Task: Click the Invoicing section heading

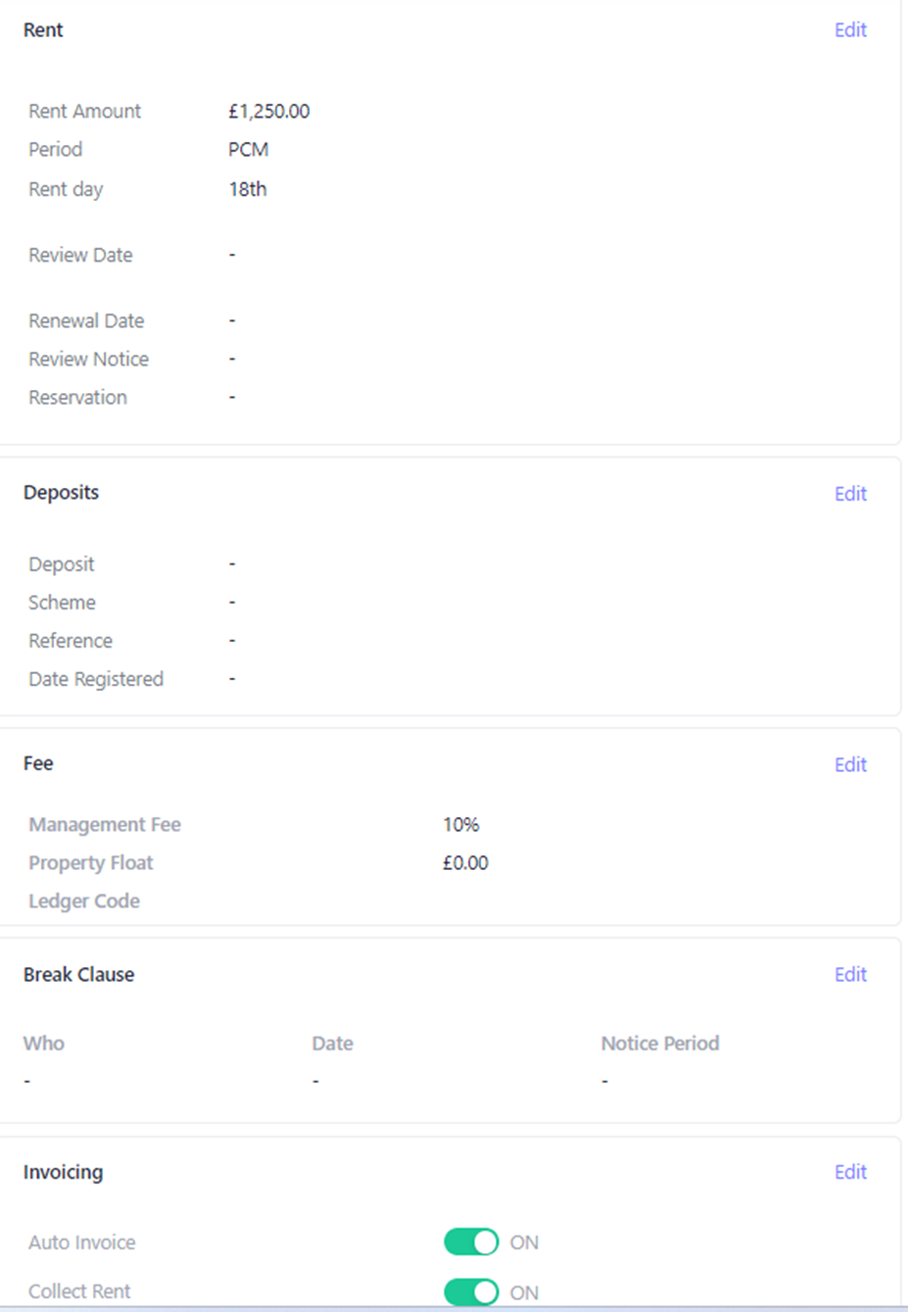Action: (63, 1173)
